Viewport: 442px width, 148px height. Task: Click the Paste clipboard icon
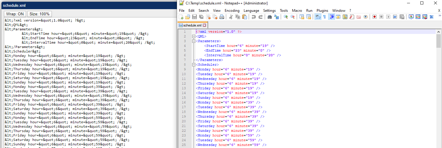pos(245,17)
